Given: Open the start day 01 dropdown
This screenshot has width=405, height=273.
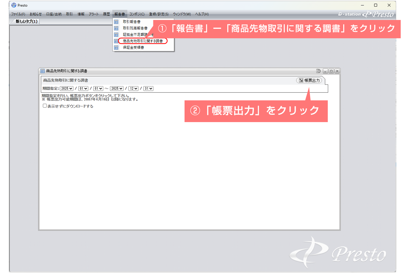Looking at the screenshot, I should 98,88.
